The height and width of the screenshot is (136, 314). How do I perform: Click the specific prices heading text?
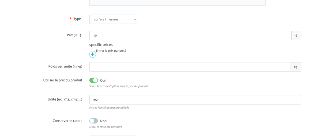click(101, 45)
